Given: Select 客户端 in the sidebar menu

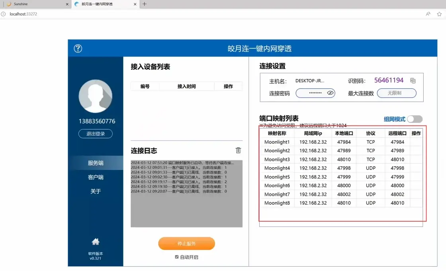Looking at the screenshot, I should (96, 177).
